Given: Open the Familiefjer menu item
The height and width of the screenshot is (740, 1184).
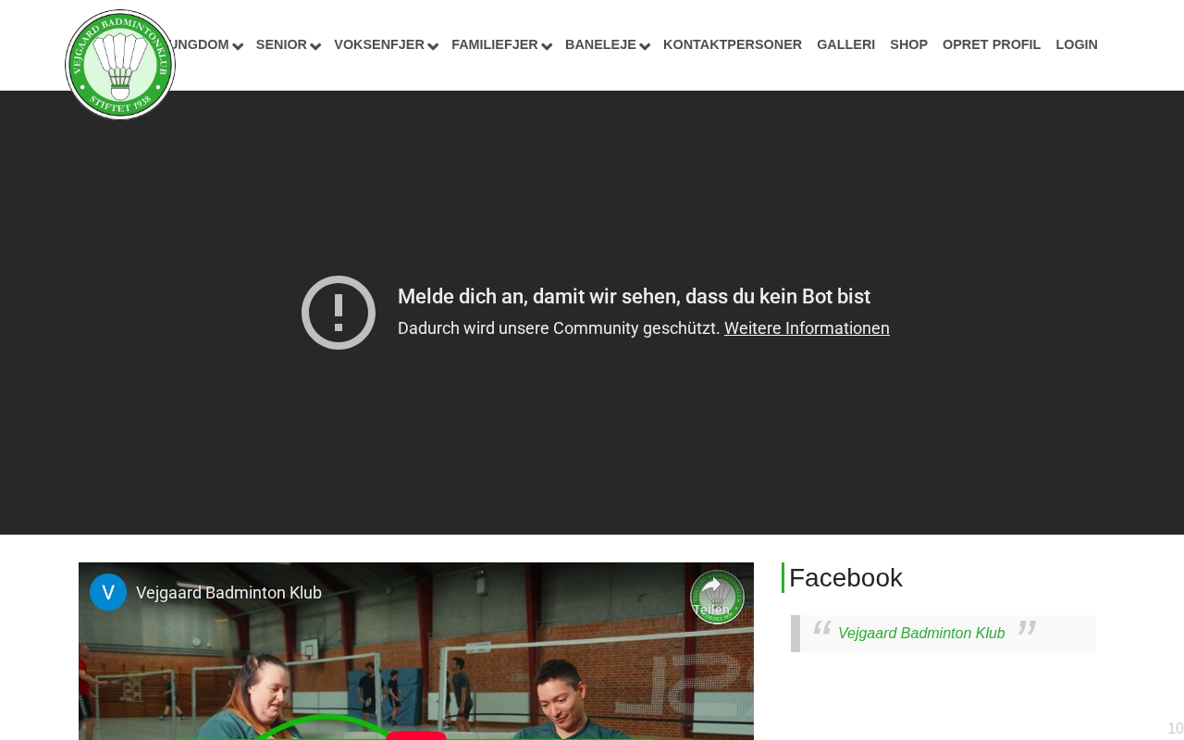Looking at the screenshot, I should [495, 44].
